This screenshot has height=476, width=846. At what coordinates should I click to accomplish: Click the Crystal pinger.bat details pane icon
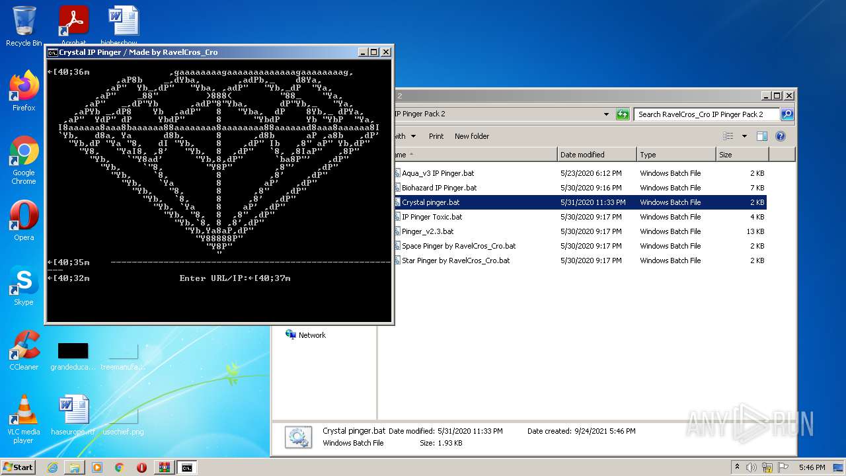[298, 437]
